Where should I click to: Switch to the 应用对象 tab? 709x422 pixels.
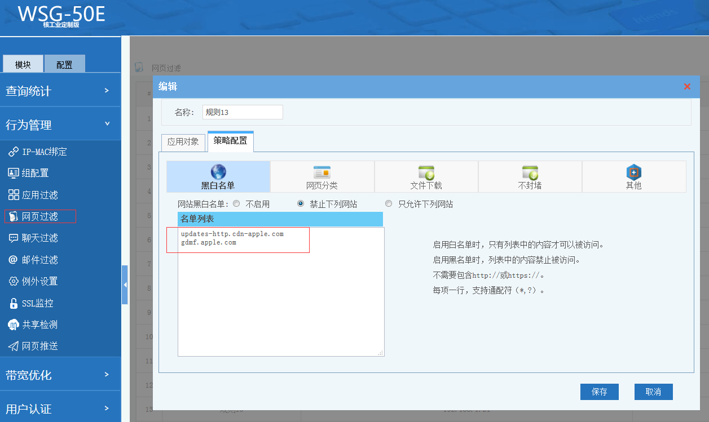183,142
